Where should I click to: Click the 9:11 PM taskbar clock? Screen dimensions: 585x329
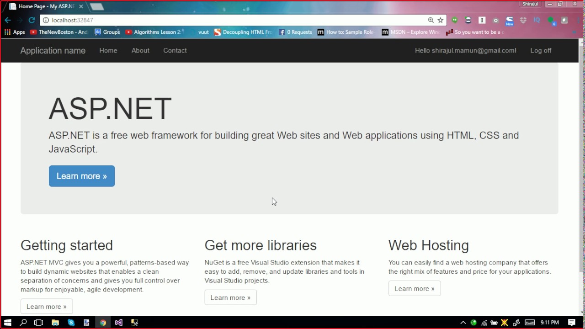[550, 323]
